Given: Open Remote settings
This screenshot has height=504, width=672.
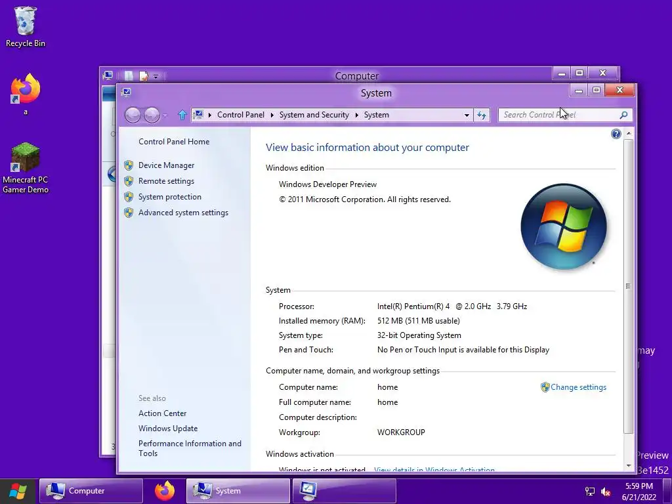Looking at the screenshot, I should tap(166, 181).
